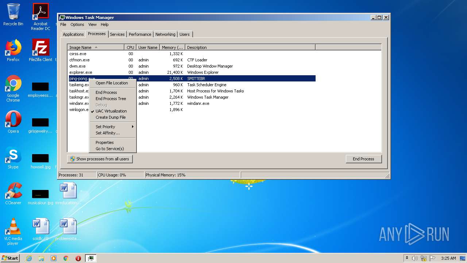Screen dimensions: 467x263
Task: Sort by Memory column header
Action: 173,47
